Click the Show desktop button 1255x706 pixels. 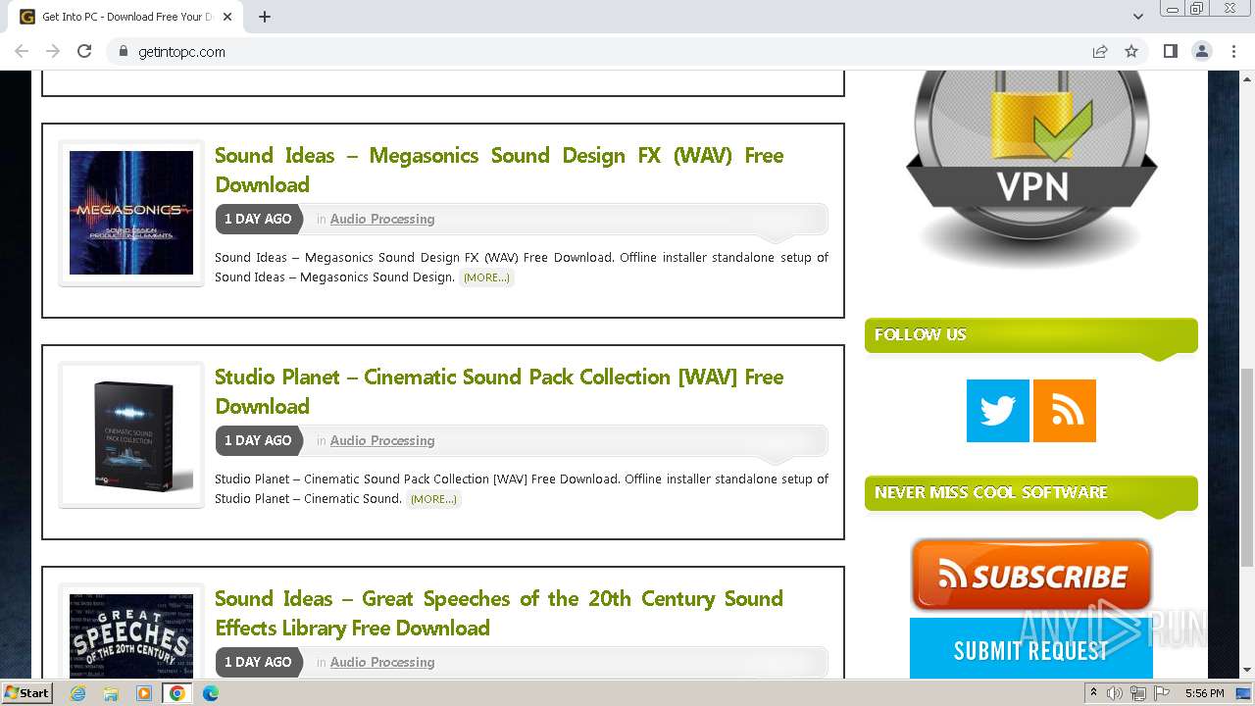pos(1244,693)
